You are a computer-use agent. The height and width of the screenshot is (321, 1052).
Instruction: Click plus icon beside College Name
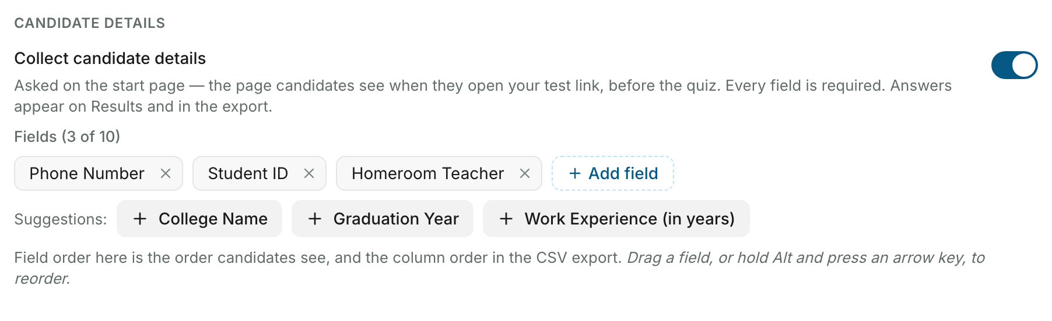pos(140,219)
